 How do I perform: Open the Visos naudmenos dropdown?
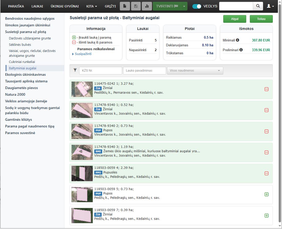pos(195,71)
